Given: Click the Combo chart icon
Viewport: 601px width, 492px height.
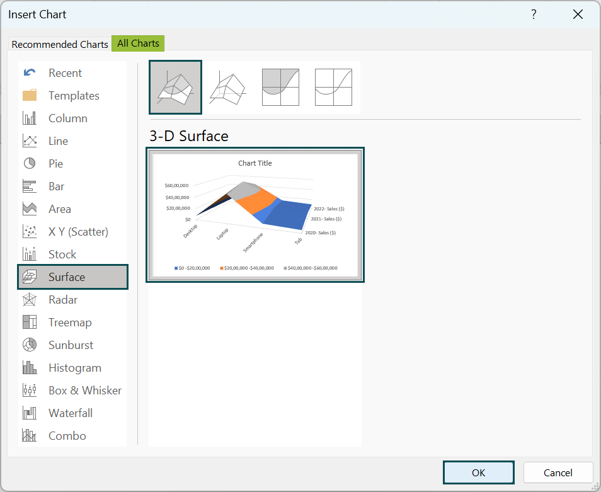Looking at the screenshot, I should tap(30, 436).
